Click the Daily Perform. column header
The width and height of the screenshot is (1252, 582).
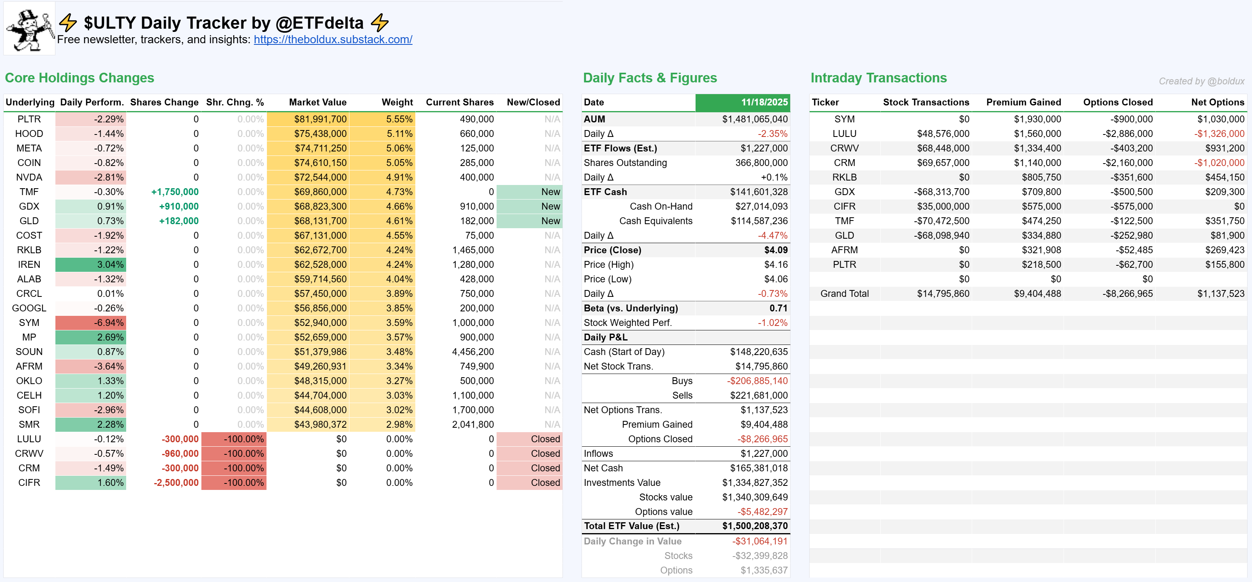click(x=91, y=103)
